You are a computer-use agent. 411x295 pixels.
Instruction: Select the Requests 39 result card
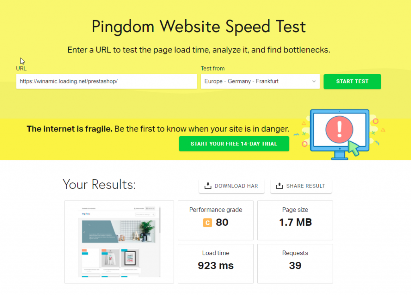point(295,263)
